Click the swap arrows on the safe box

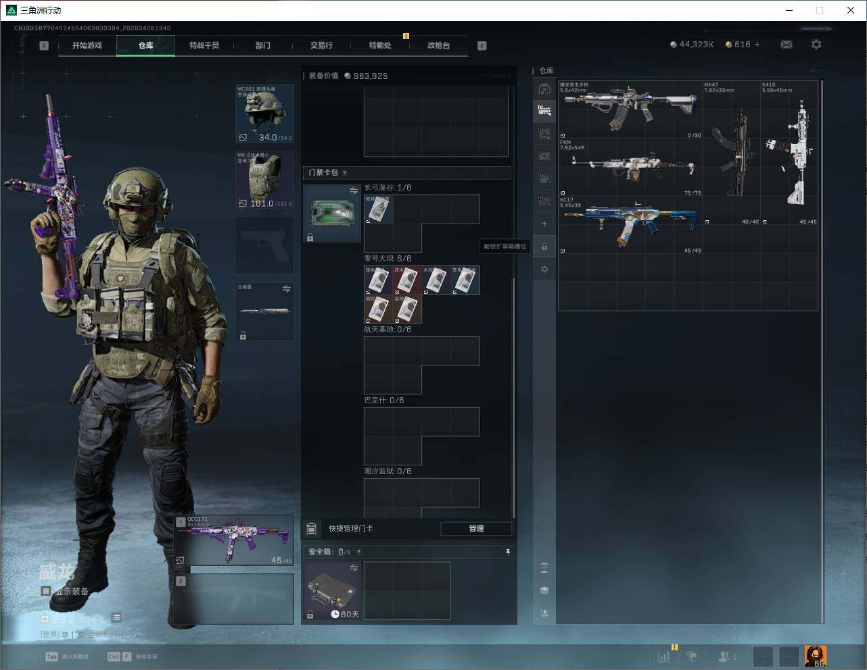click(354, 568)
